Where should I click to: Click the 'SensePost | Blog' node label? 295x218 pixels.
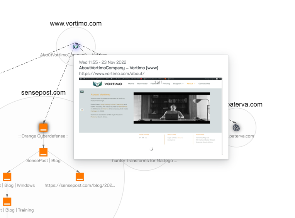point(44,161)
